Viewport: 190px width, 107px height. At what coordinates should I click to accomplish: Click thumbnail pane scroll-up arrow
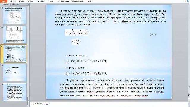pyautogui.click(x=28, y=7)
